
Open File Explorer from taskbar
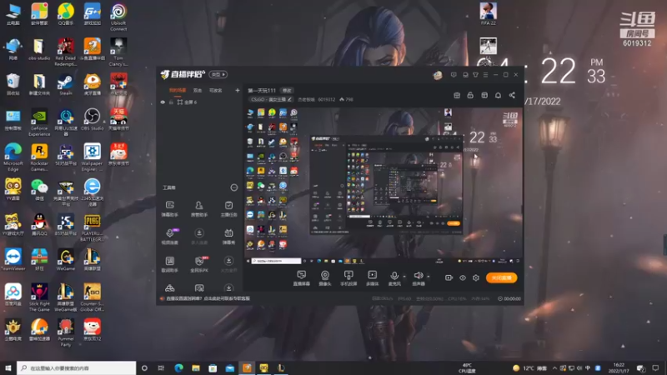click(x=196, y=367)
